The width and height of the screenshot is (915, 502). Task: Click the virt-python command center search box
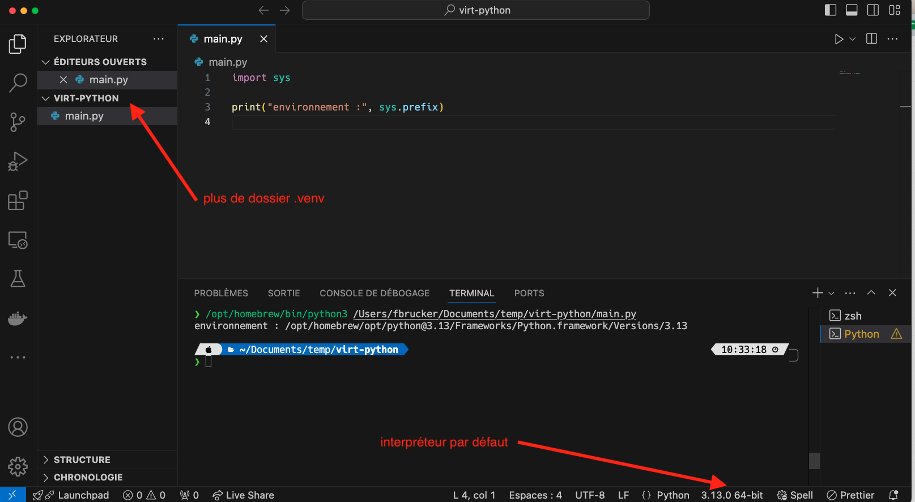pyautogui.click(x=476, y=10)
